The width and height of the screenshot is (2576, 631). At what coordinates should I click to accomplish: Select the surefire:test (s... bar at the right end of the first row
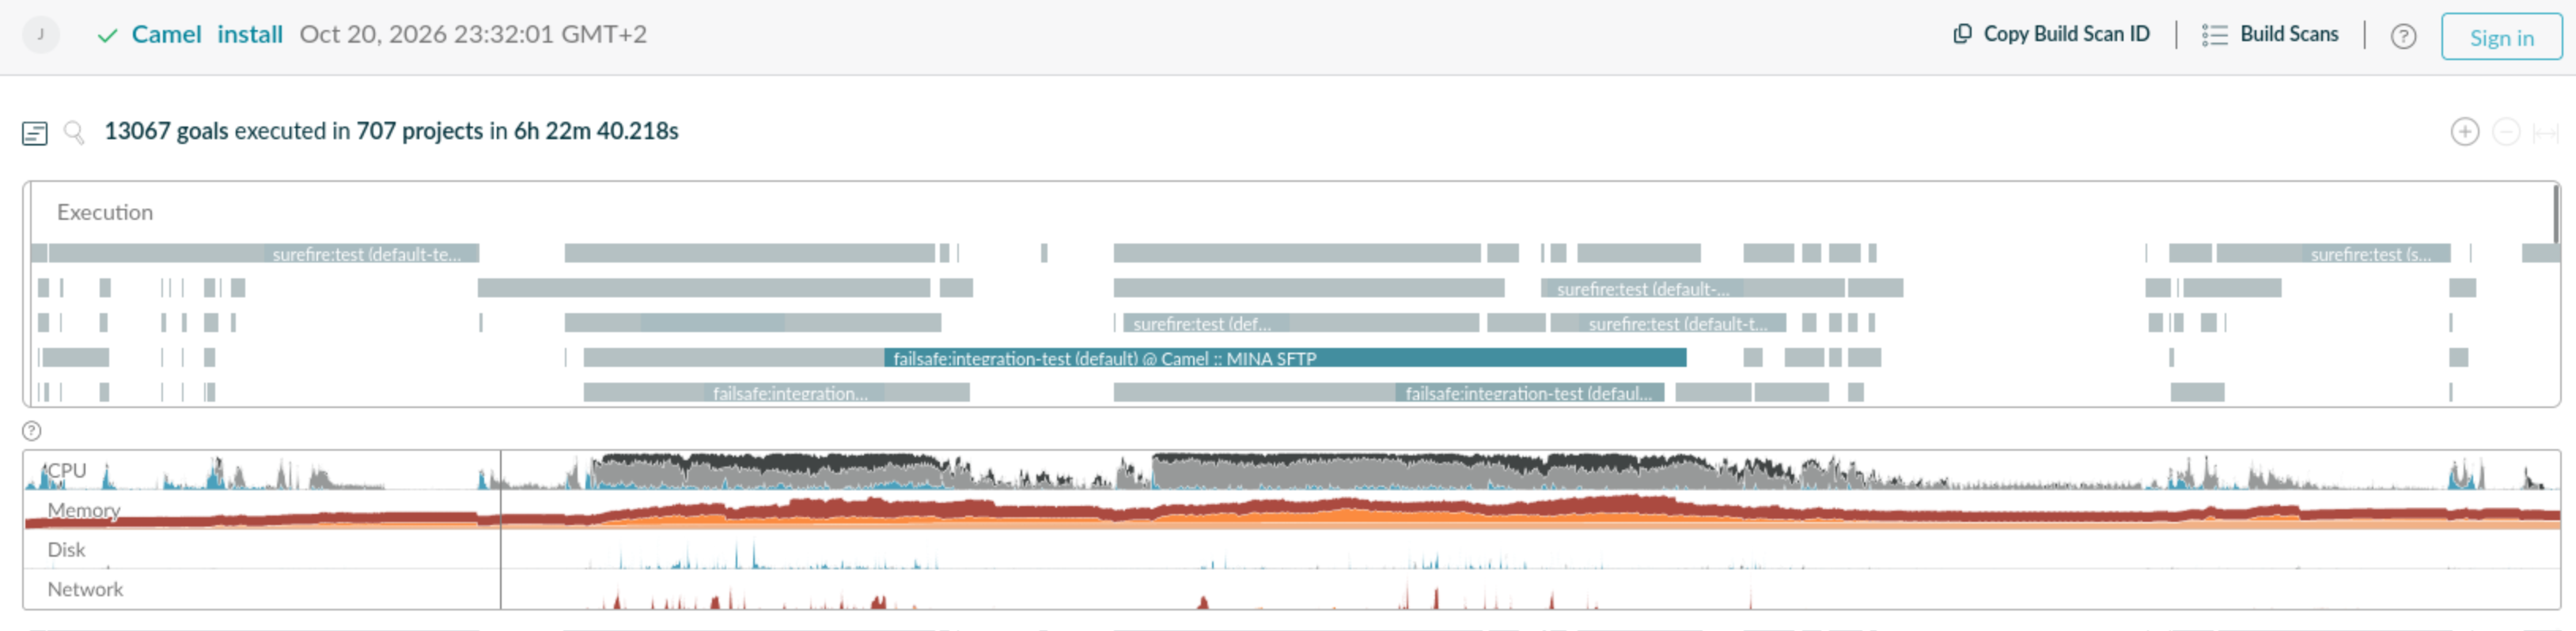tap(2376, 253)
